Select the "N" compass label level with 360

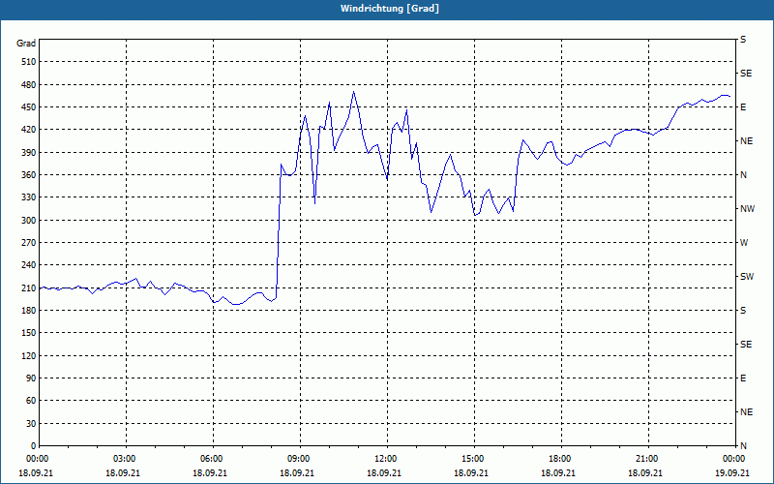click(744, 175)
